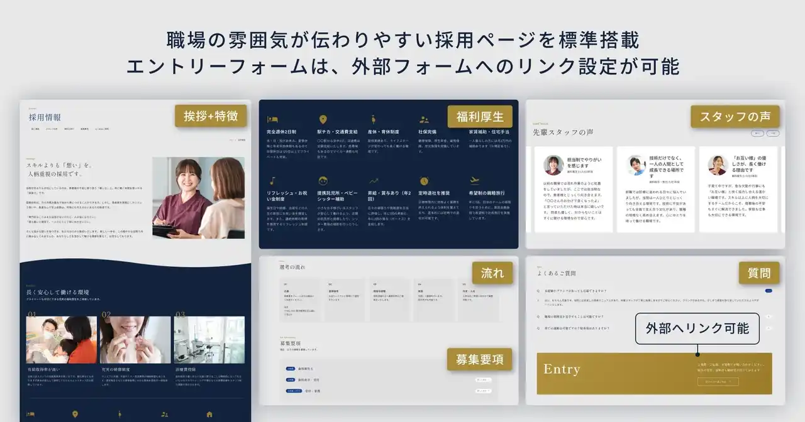The height and width of the screenshot is (422, 805).
Task: Click the entry form button in Entry banner
Action: (x=718, y=381)
